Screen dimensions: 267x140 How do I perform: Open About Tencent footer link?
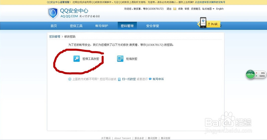[122, 138]
